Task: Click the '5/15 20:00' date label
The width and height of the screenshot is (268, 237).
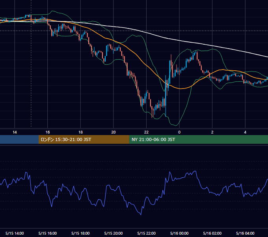Action: (x=114, y=233)
